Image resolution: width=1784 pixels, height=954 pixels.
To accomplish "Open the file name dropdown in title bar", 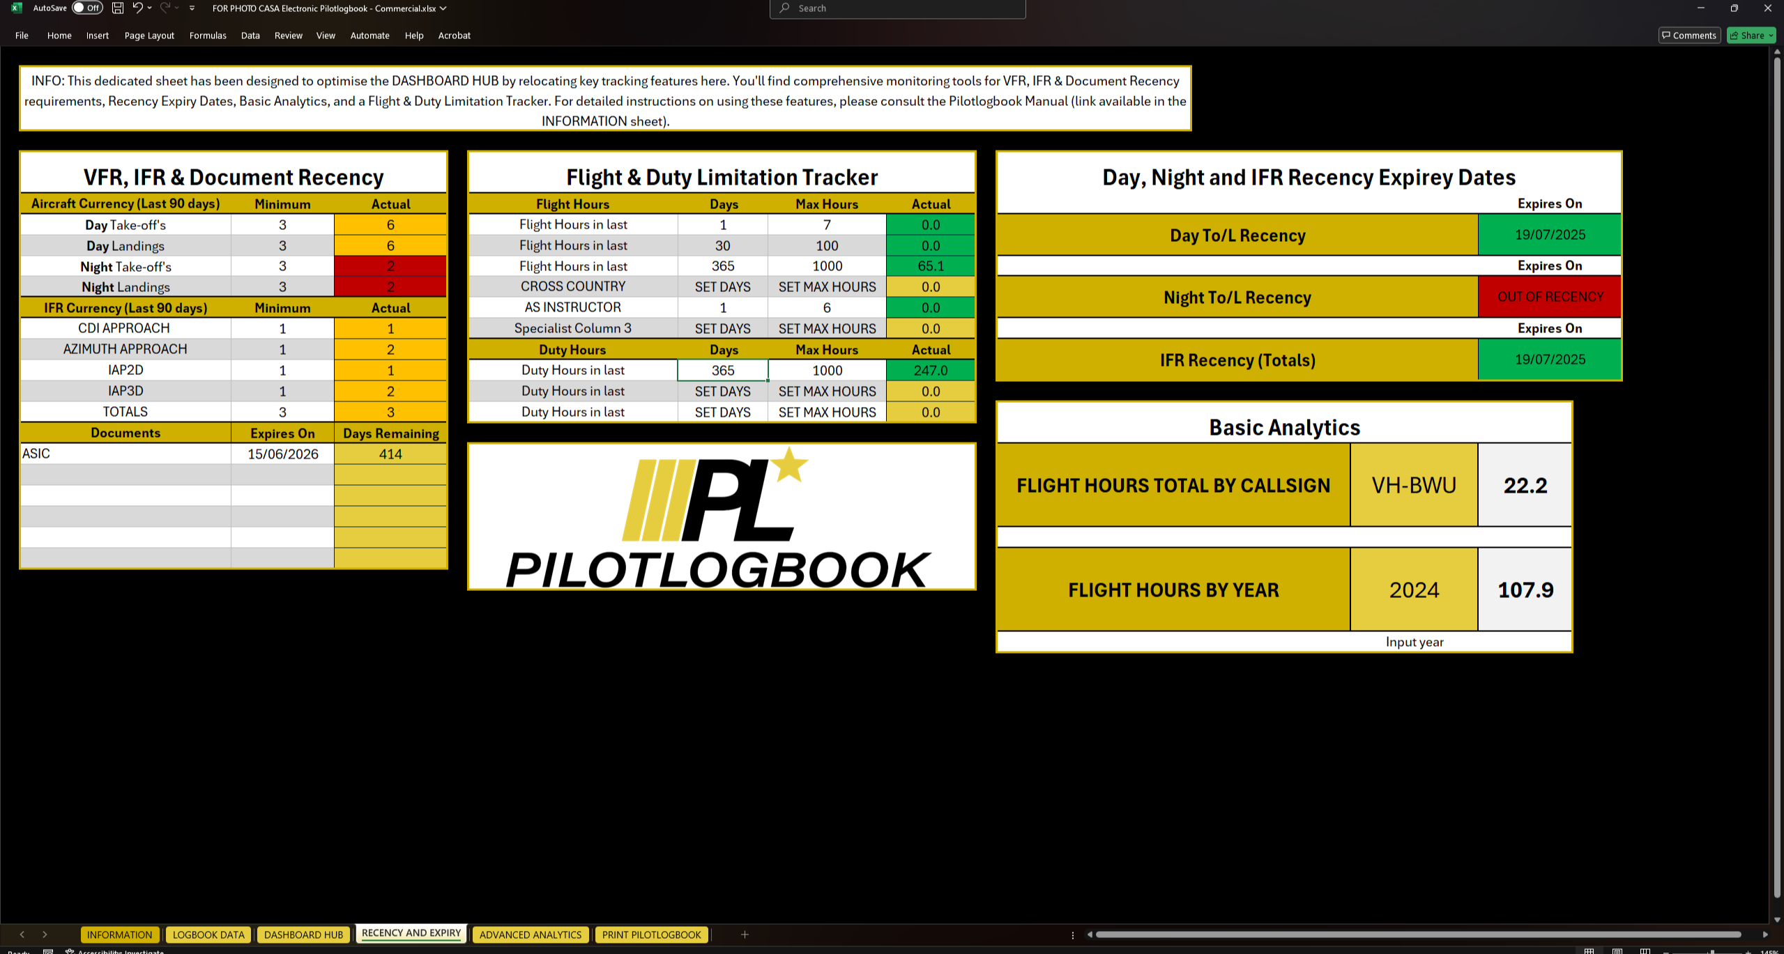I will click(x=443, y=8).
